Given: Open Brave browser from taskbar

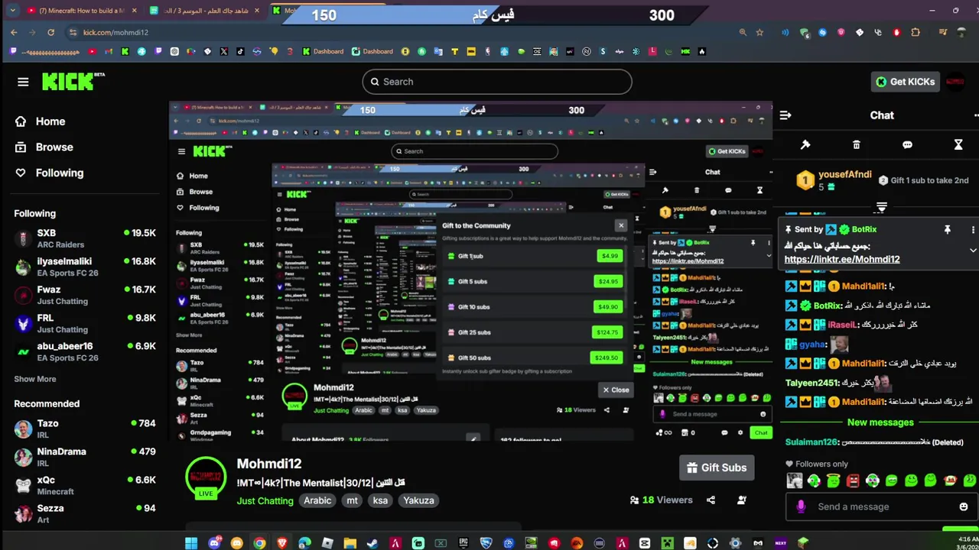Looking at the screenshot, I should 282,543.
